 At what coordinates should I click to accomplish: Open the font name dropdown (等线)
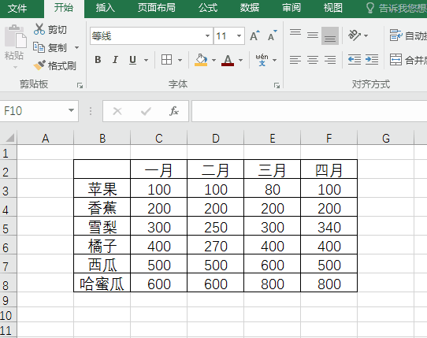pos(207,35)
